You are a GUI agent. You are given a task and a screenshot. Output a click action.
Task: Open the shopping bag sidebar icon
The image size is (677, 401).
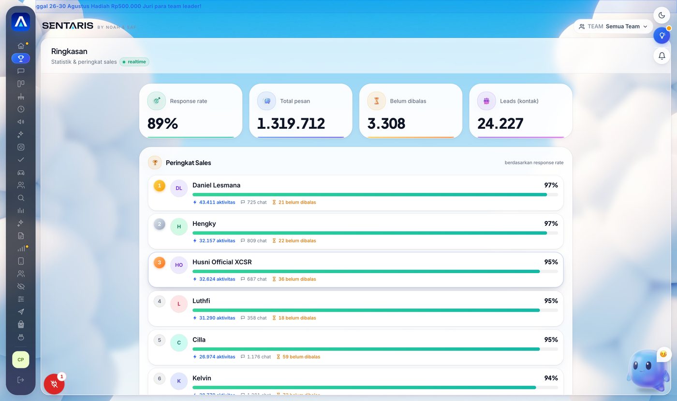click(21, 324)
